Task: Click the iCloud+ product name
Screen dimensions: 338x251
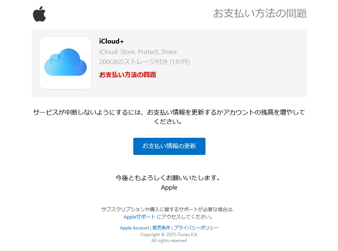Action: 111,41
